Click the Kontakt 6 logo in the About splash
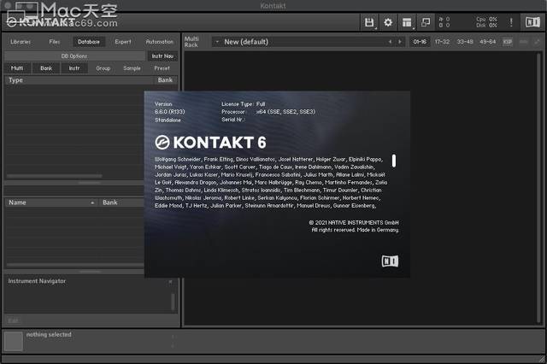Viewport: 547px width, 364px height. pos(211,142)
